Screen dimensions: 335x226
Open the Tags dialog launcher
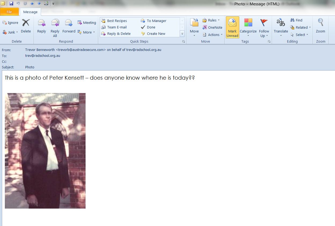click(x=269, y=42)
